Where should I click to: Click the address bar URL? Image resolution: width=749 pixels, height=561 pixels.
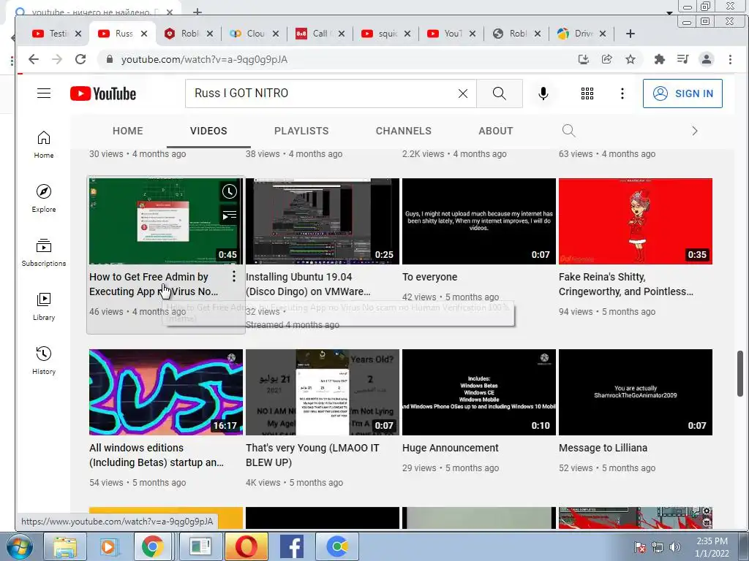[205, 59]
